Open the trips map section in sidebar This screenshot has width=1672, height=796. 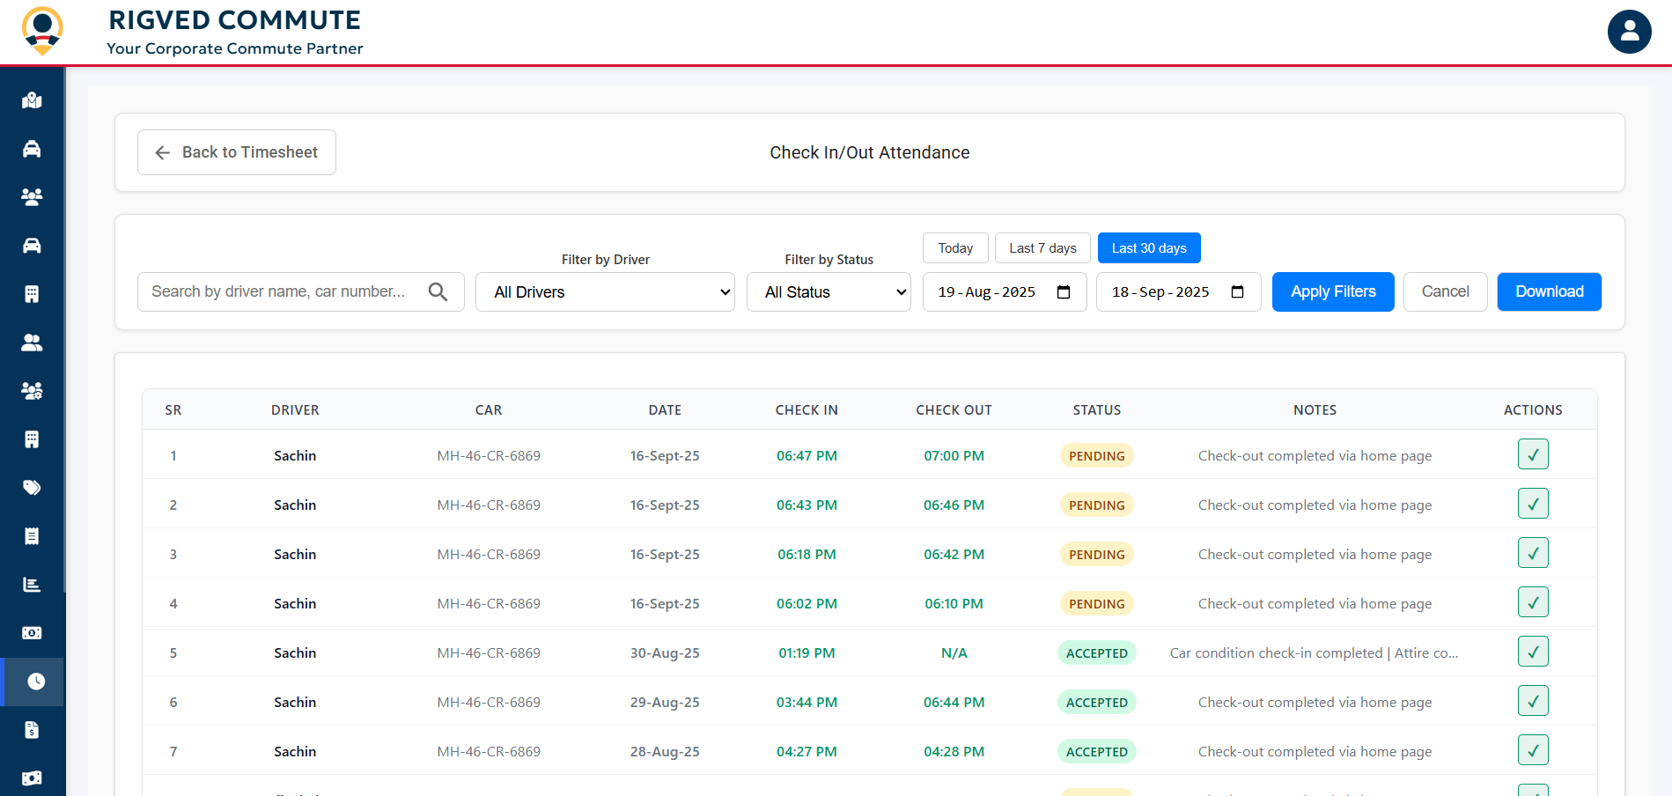coord(32,99)
